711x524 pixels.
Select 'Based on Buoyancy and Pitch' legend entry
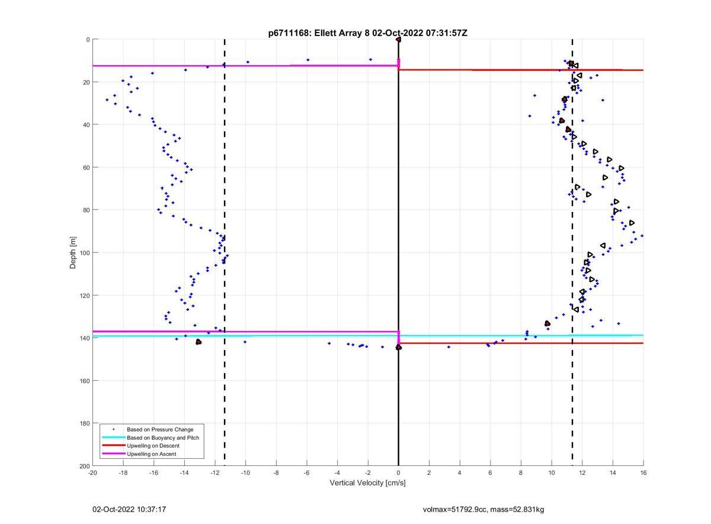[163, 438]
